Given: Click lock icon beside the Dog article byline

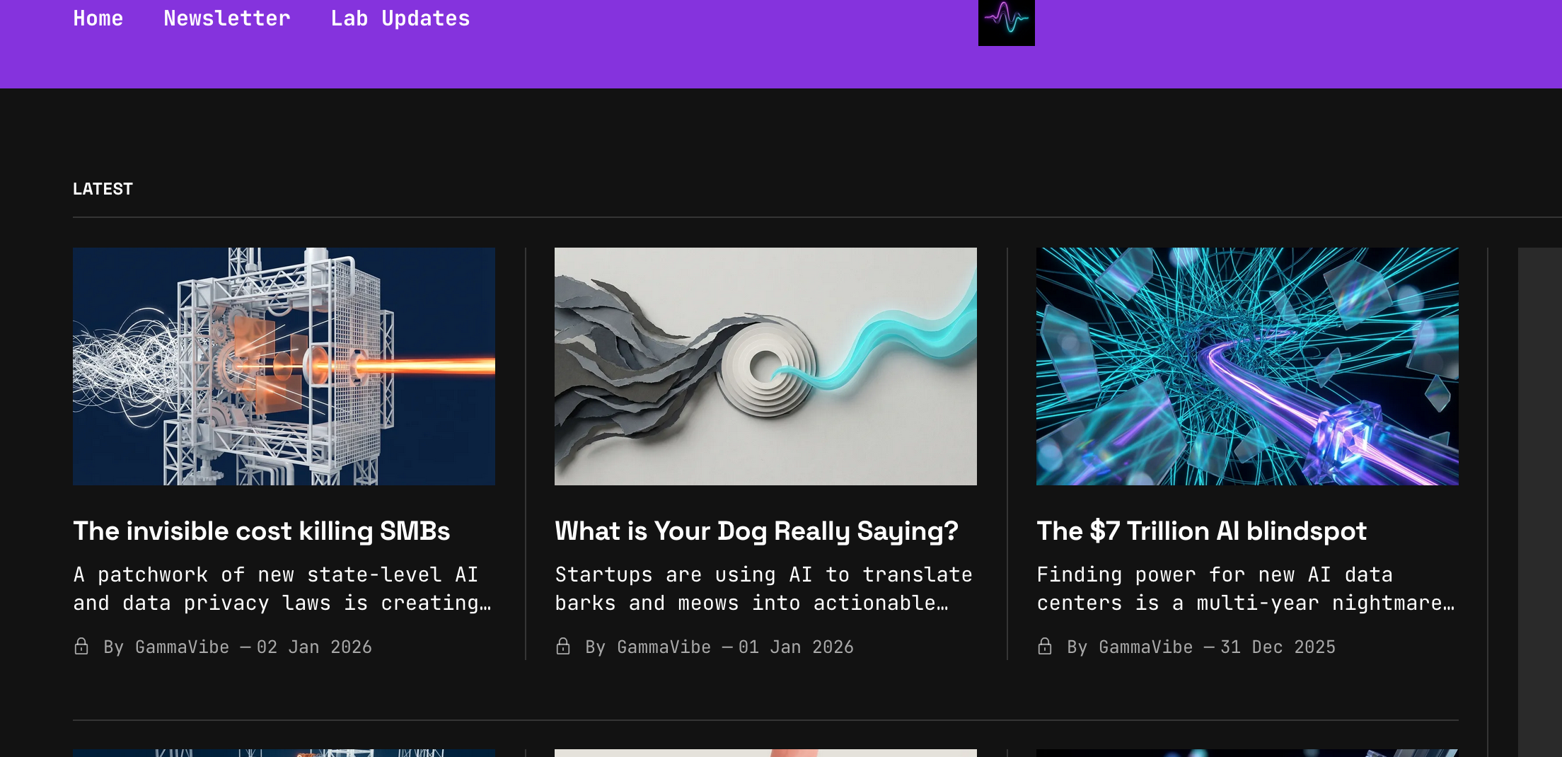Looking at the screenshot, I should pos(563,647).
